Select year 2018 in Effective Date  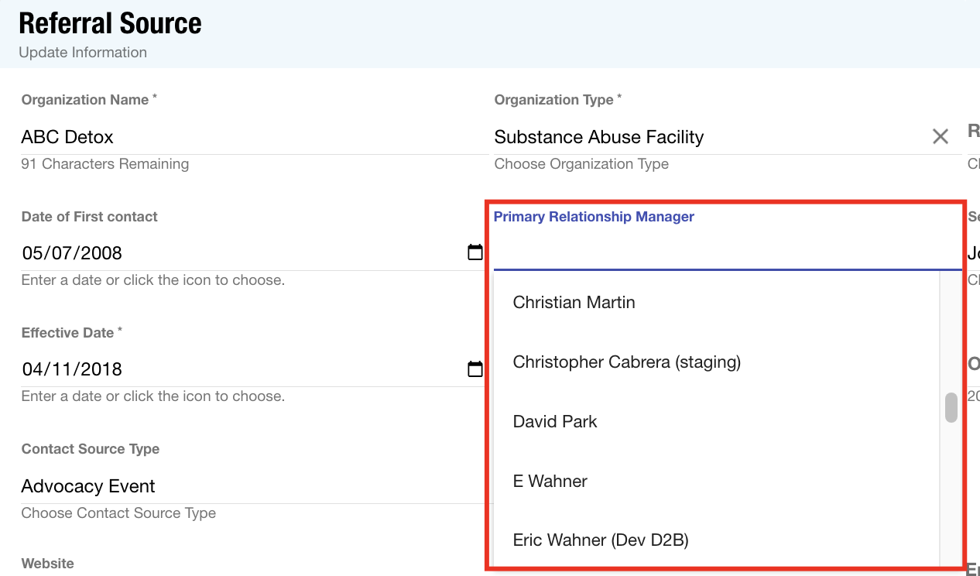101,369
